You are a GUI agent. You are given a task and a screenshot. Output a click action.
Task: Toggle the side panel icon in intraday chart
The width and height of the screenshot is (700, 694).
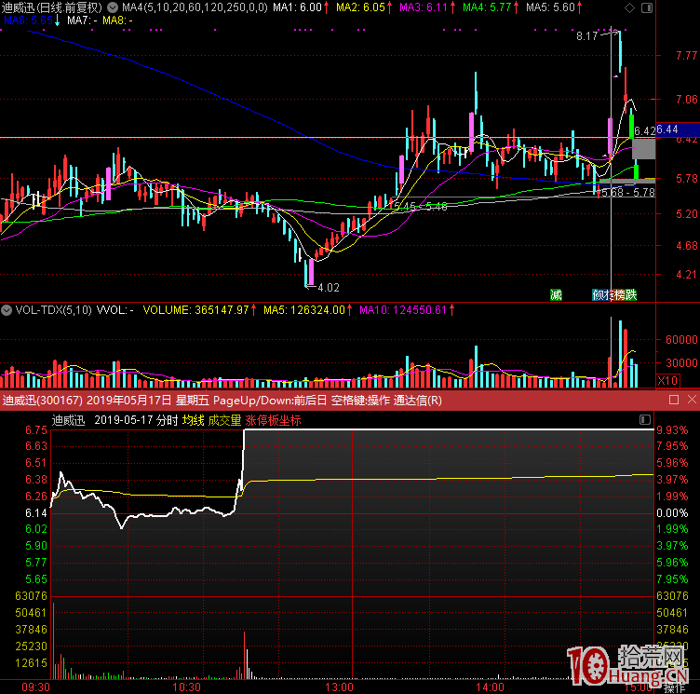pyautogui.click(x=645, y=419)
